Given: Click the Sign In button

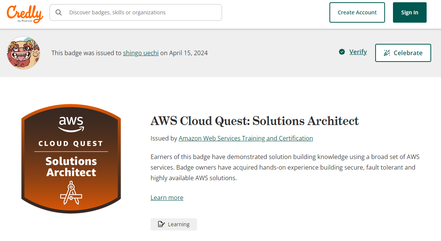Looking at the screenshot, I should (410, 12).
